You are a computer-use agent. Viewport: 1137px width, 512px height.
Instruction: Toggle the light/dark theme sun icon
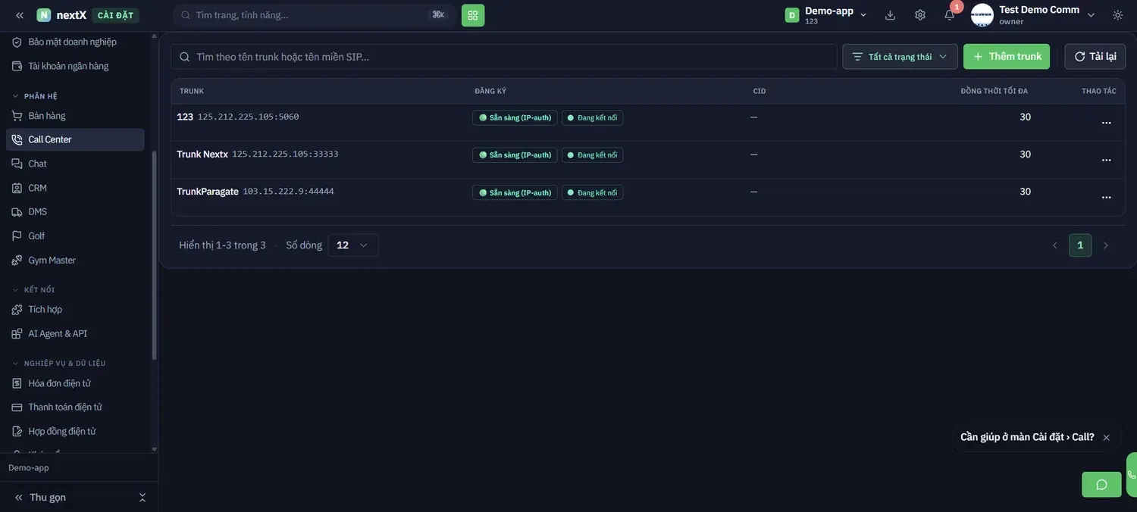click(1118, 15)
